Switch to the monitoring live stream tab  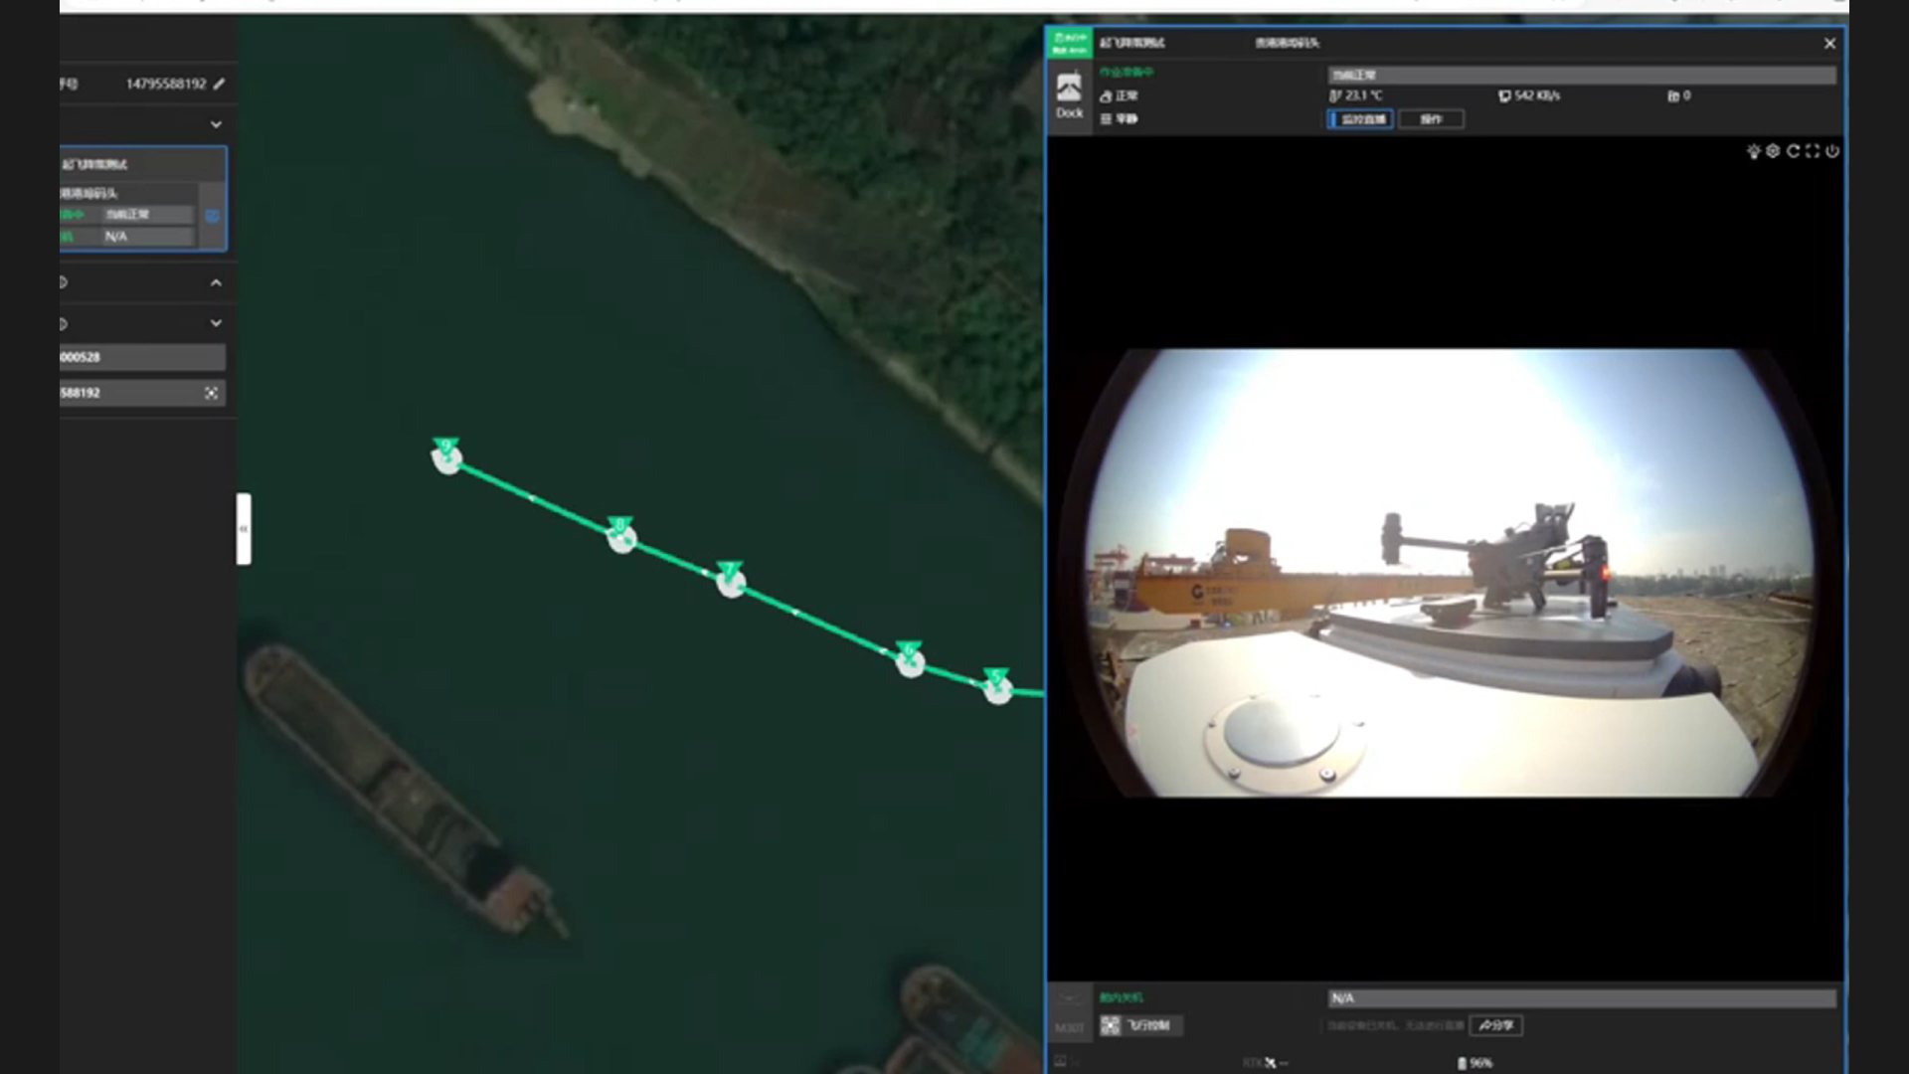1360,119
